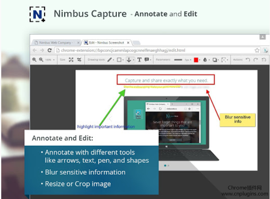Select Edit - Nimbus Screenshot tab

click(x=107, y=43)
